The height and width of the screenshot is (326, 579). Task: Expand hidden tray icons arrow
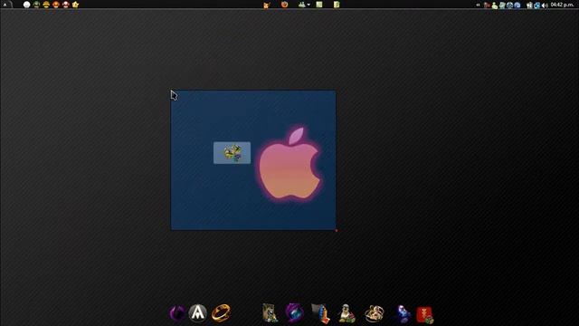(478, 5)
